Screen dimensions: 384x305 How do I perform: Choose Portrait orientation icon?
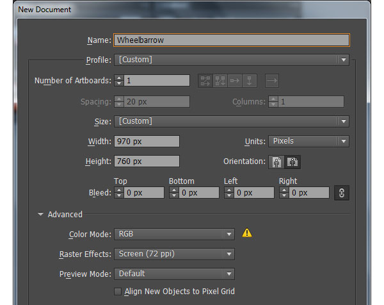[276, 162]
